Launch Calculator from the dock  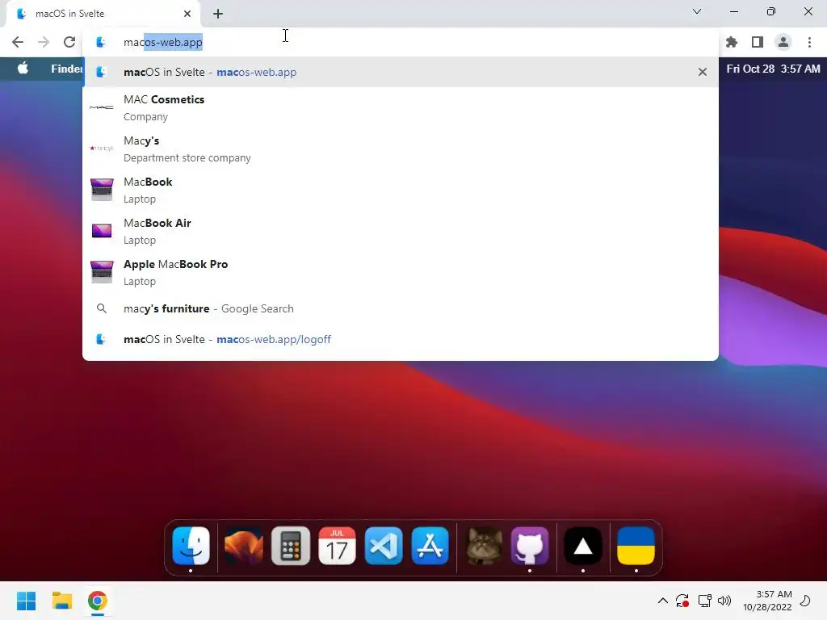pyautogui.click(x=291, y=546)
